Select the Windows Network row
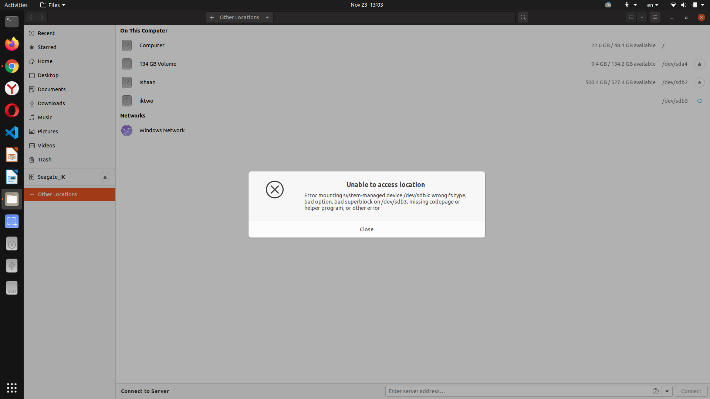This screenshot has height=399, width=710. click(413, 130)
